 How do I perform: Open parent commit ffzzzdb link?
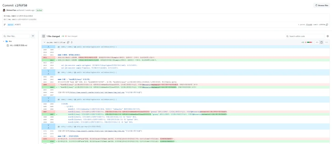(309, 25)
